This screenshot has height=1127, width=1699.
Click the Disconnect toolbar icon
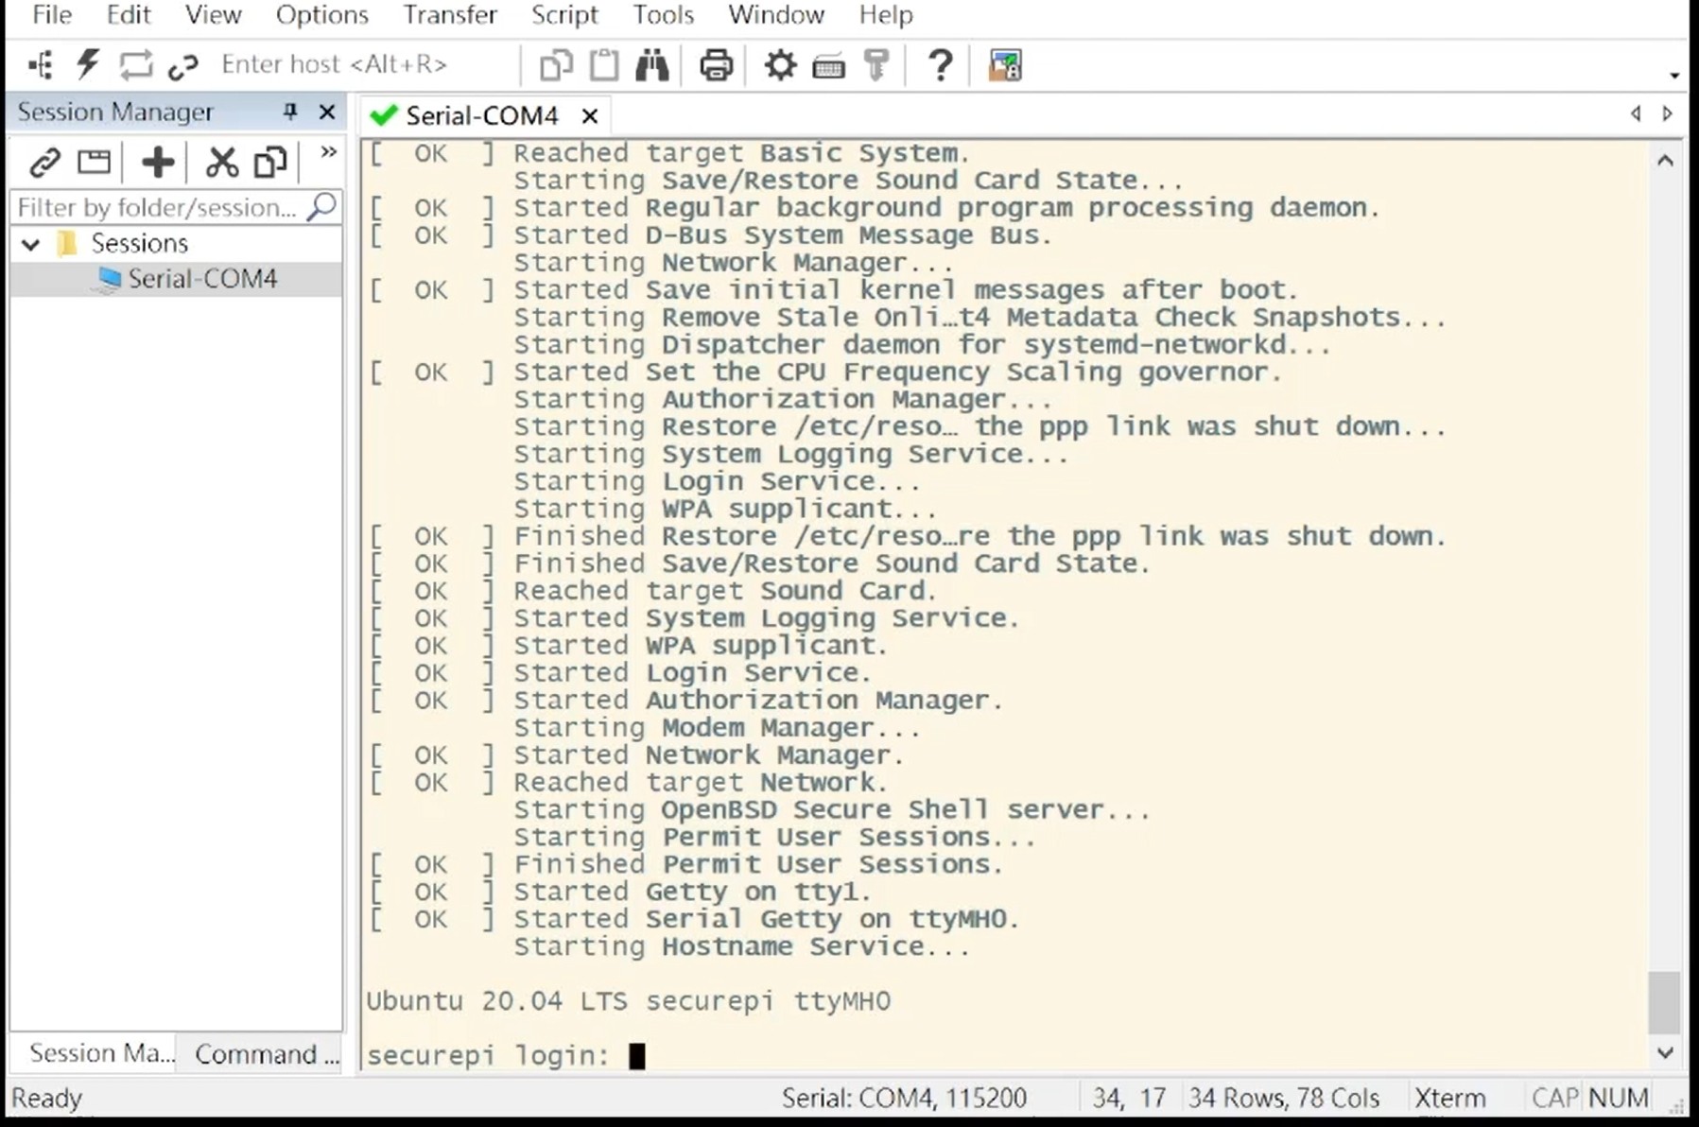pyautogui.click(x=183, y=64)
